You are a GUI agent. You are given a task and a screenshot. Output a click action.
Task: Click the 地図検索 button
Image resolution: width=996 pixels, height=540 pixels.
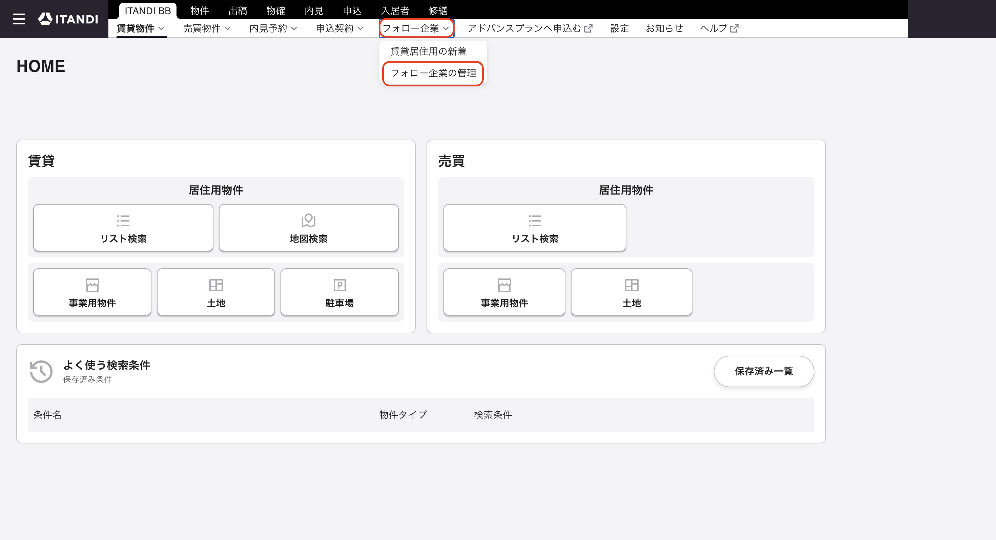[x=309, y=228]
